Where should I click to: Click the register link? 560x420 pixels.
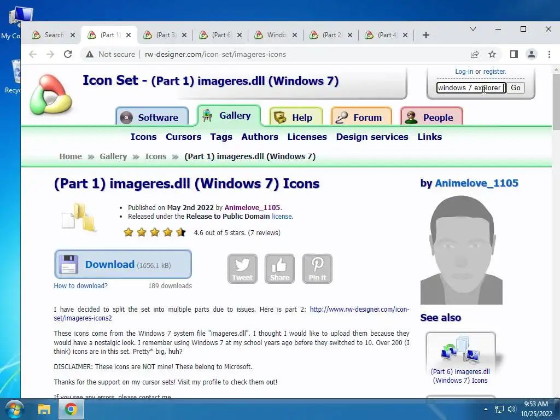pyautogui.click(x=494, y=72)
